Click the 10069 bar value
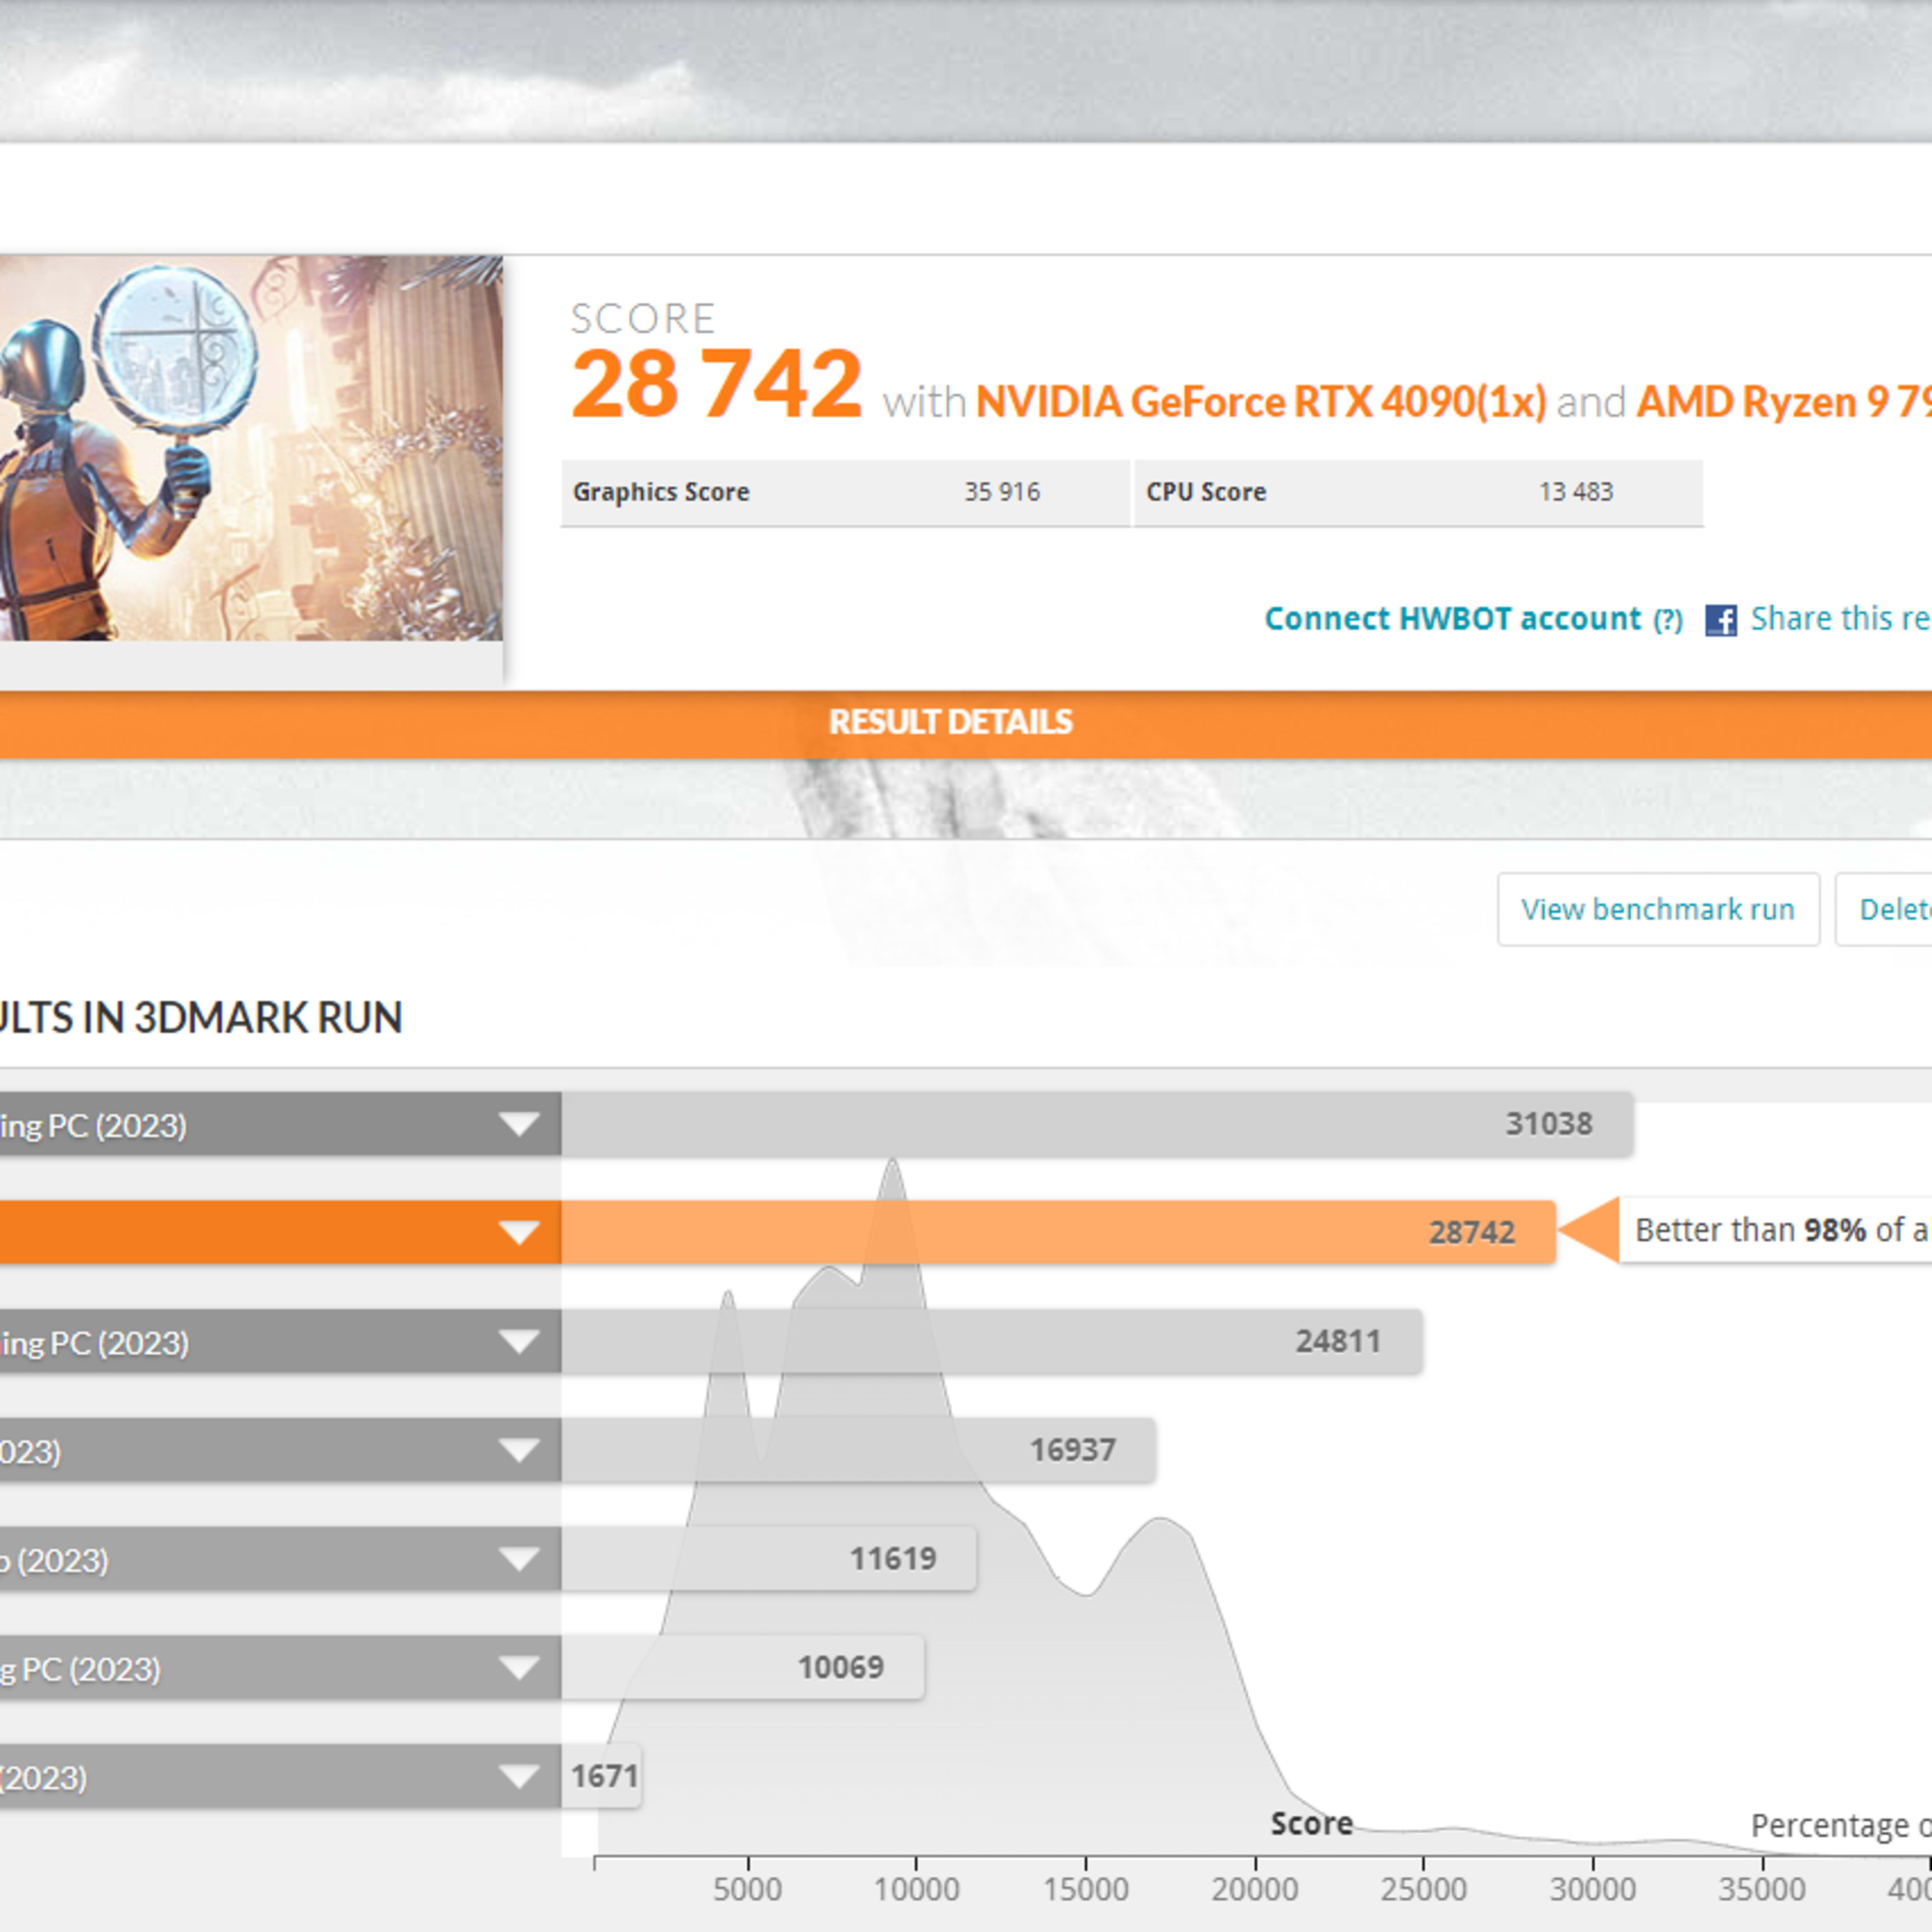The height and width of the screenshot is (1932, 1932). tap(841, 1667)
